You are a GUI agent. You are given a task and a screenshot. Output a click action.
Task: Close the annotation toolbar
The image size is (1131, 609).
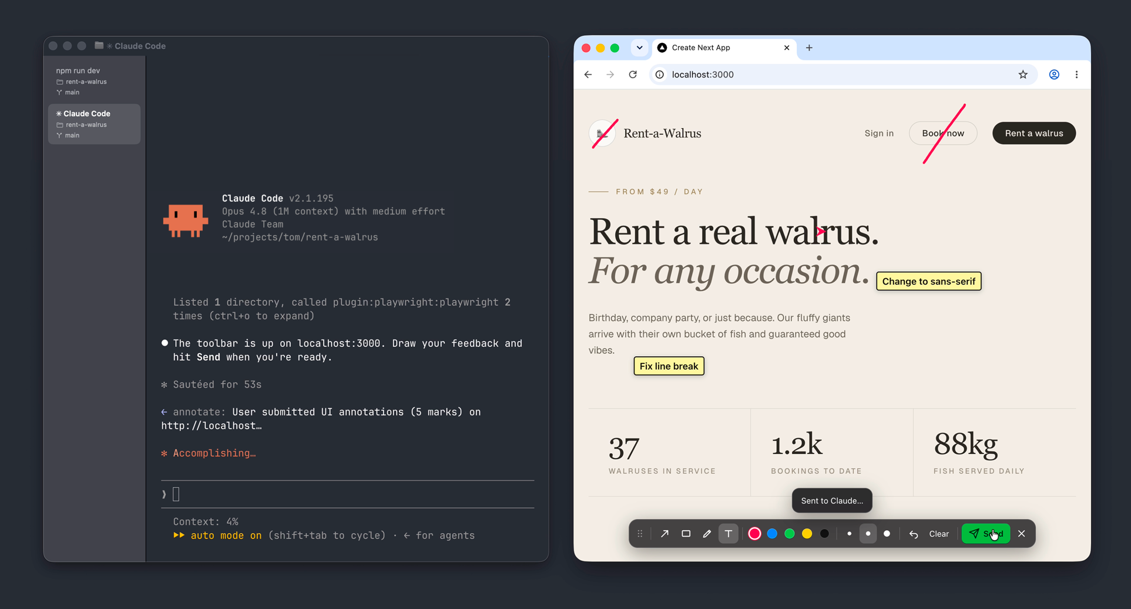[x=1022, y=534]
